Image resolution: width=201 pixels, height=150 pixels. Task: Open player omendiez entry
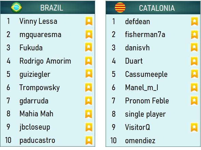140,140
